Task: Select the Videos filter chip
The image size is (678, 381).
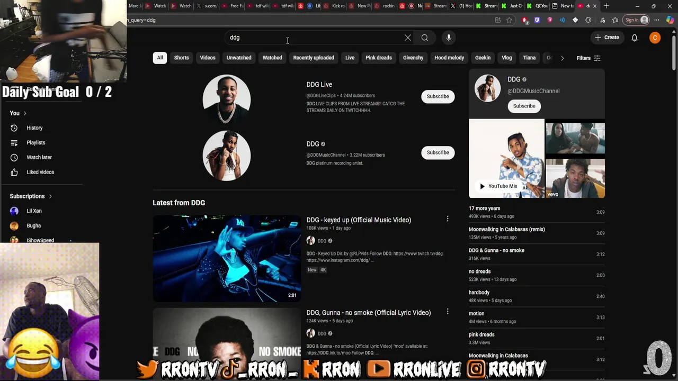Action: pyautogui.click(x=208, y=58)
